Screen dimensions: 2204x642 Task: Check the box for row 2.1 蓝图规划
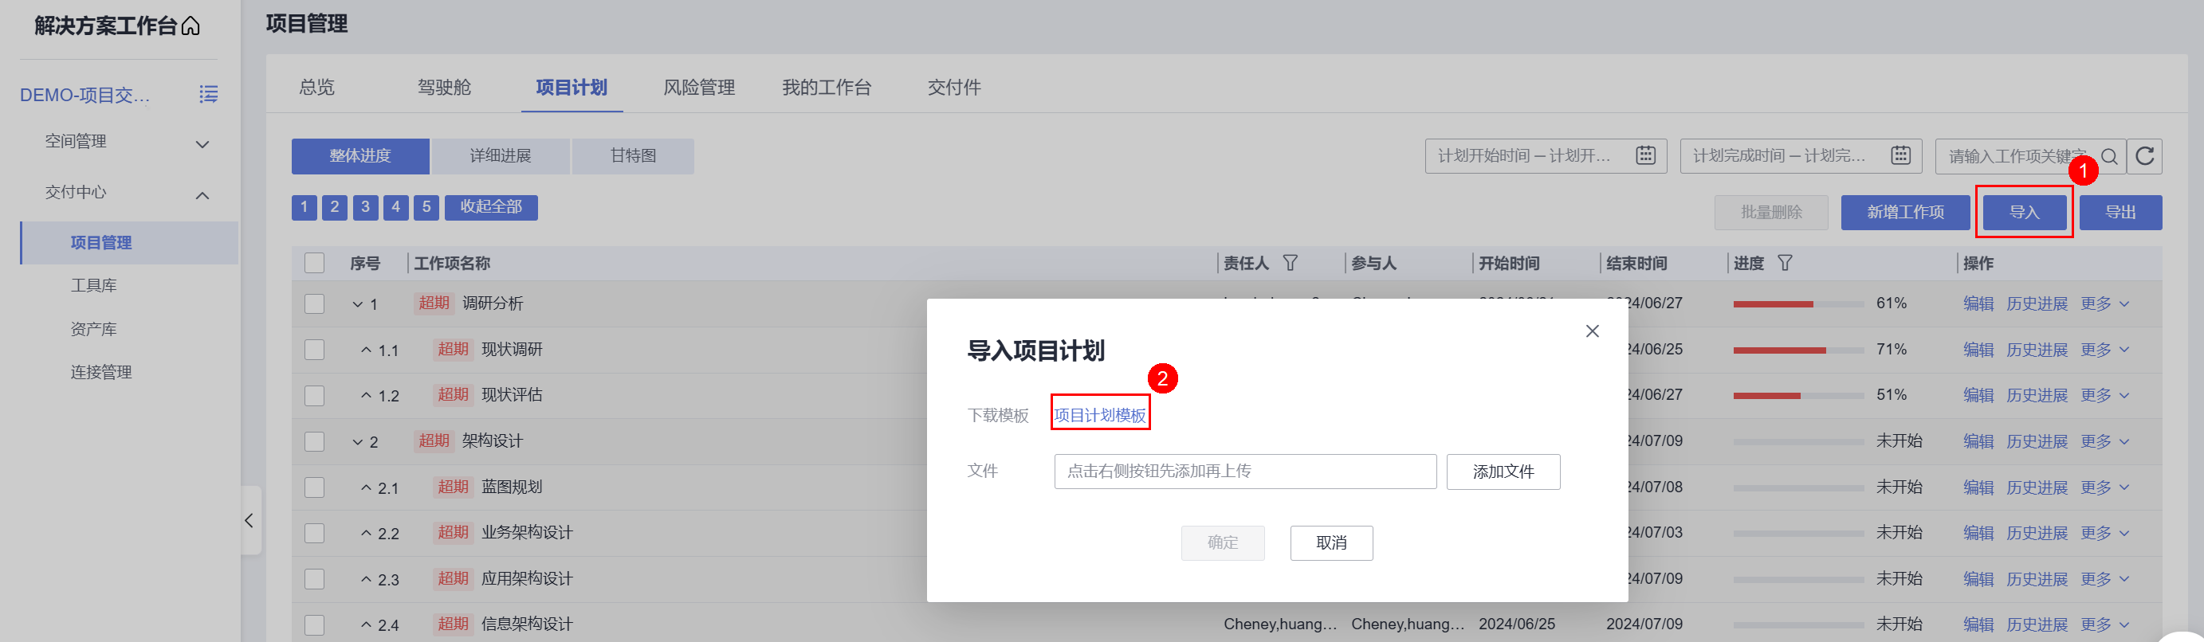click(315, 487)
